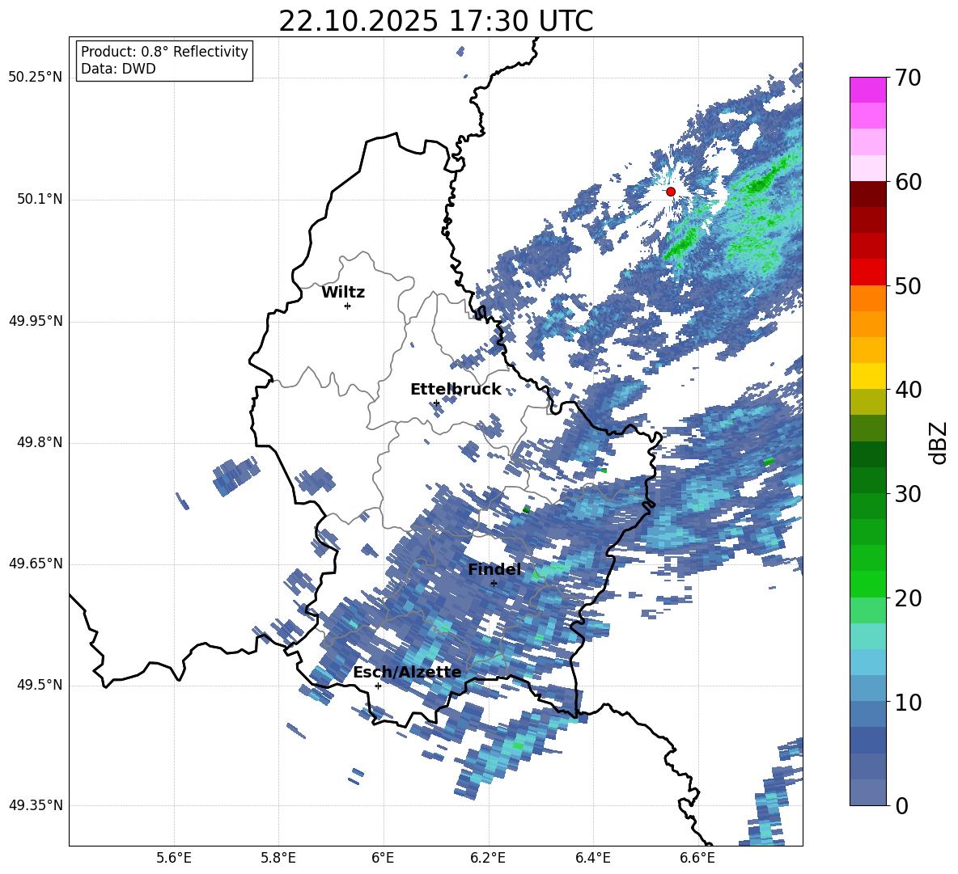Image resolution: width=958 pixels, height=874 pixels.
Task: Click the 49.35°N latitude label
Action: coord(36,805)
